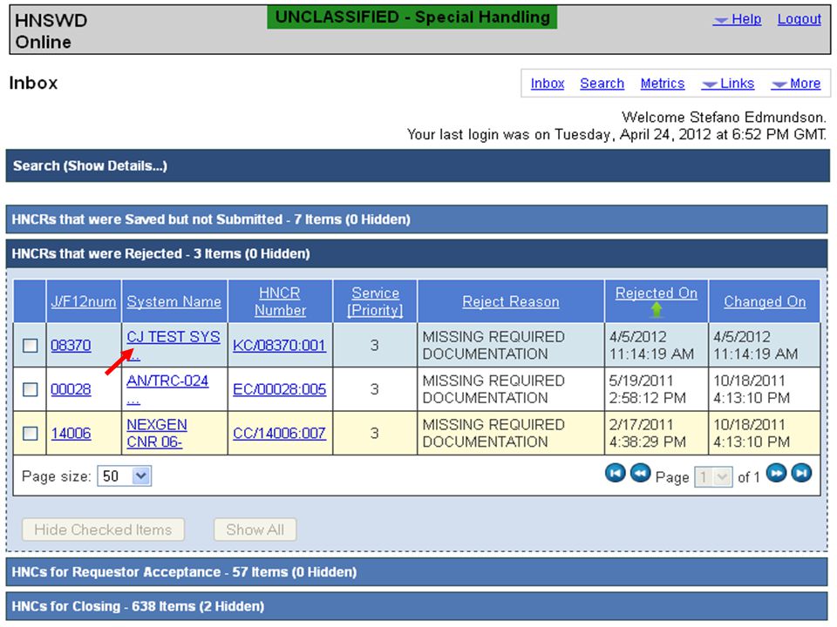Go to last page of rejected HNCRs
837x627 pixels.
pyautogui.click(x=801, y=474)
